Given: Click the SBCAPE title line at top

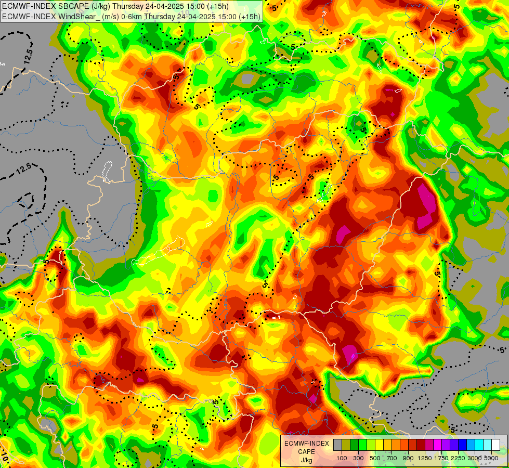Looking at the screenshot, I should pyautogui.click(x=115, y=6).
